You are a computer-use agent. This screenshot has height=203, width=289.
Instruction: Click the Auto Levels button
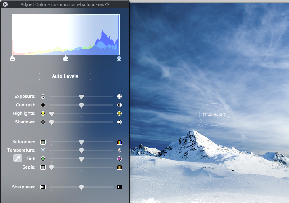click(65, 76)
